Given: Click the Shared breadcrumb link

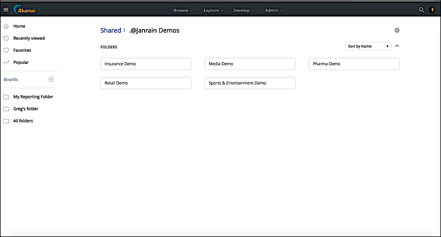Looking at the screenshot, I should (111, 30).
